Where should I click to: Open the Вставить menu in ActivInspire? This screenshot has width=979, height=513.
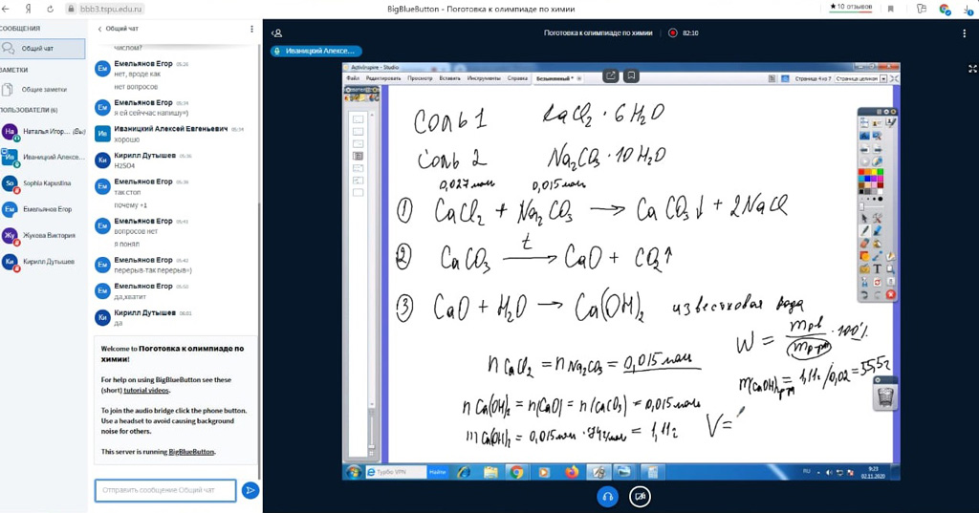pos(451,77)
